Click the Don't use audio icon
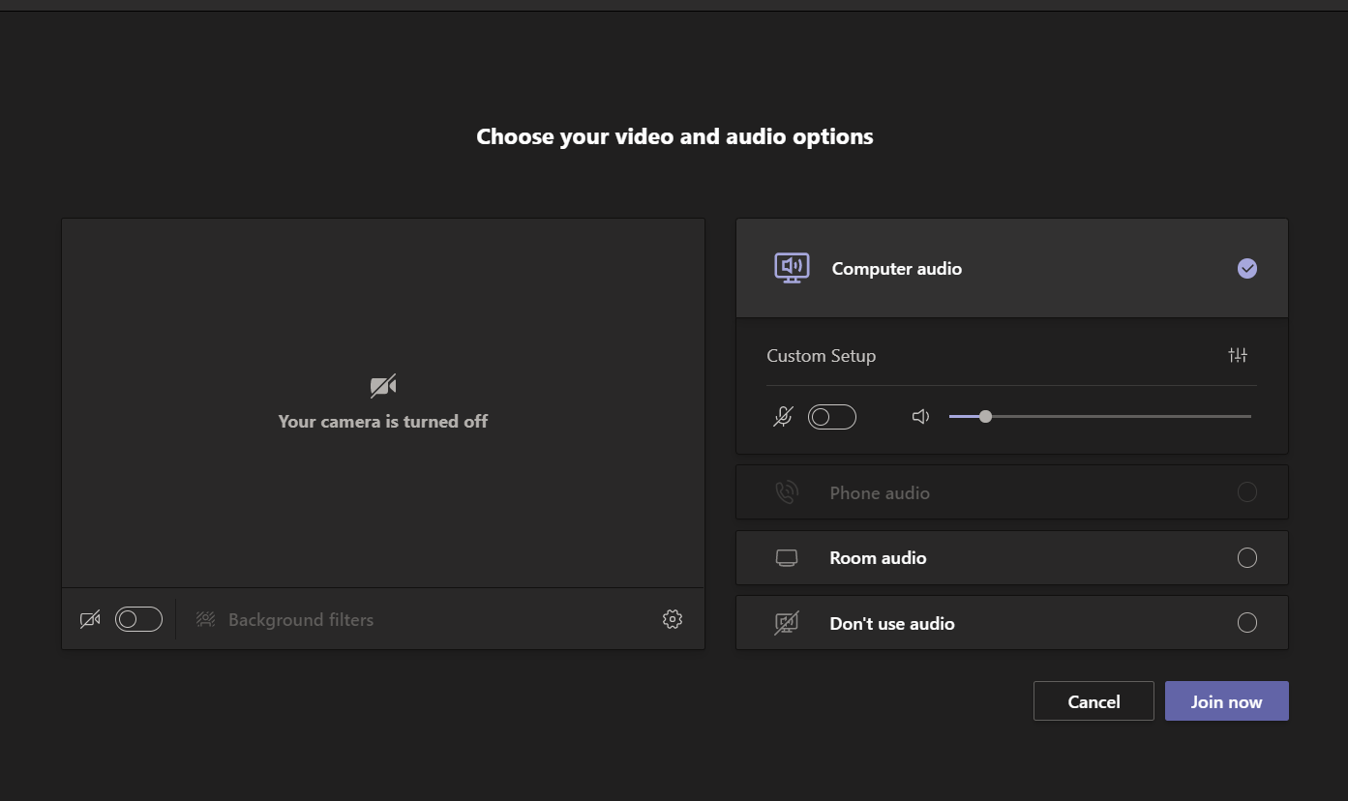 (x=787, y=624)
